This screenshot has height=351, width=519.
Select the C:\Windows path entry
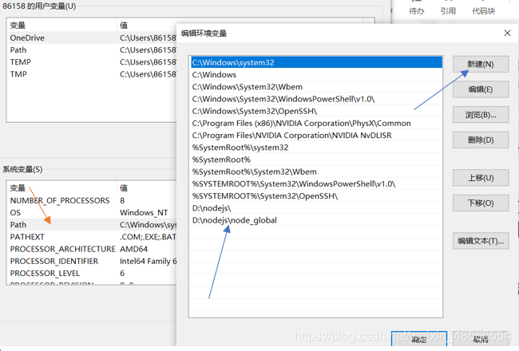tap(316, 75)
